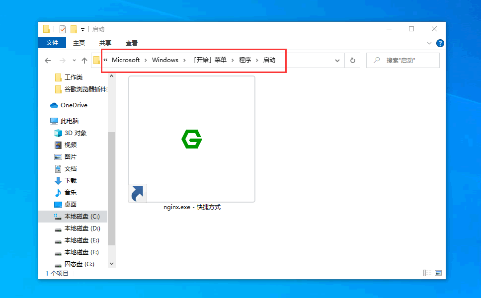Expand the double-chevron before Microsoft in path
This screenshot has width=481, height=298.
(105, 60)
